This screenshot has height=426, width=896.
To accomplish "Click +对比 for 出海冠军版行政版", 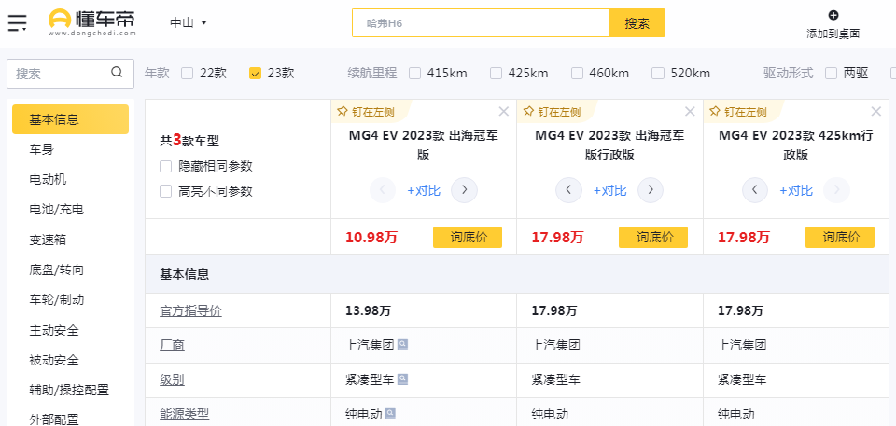I will (x=609, y=191).
